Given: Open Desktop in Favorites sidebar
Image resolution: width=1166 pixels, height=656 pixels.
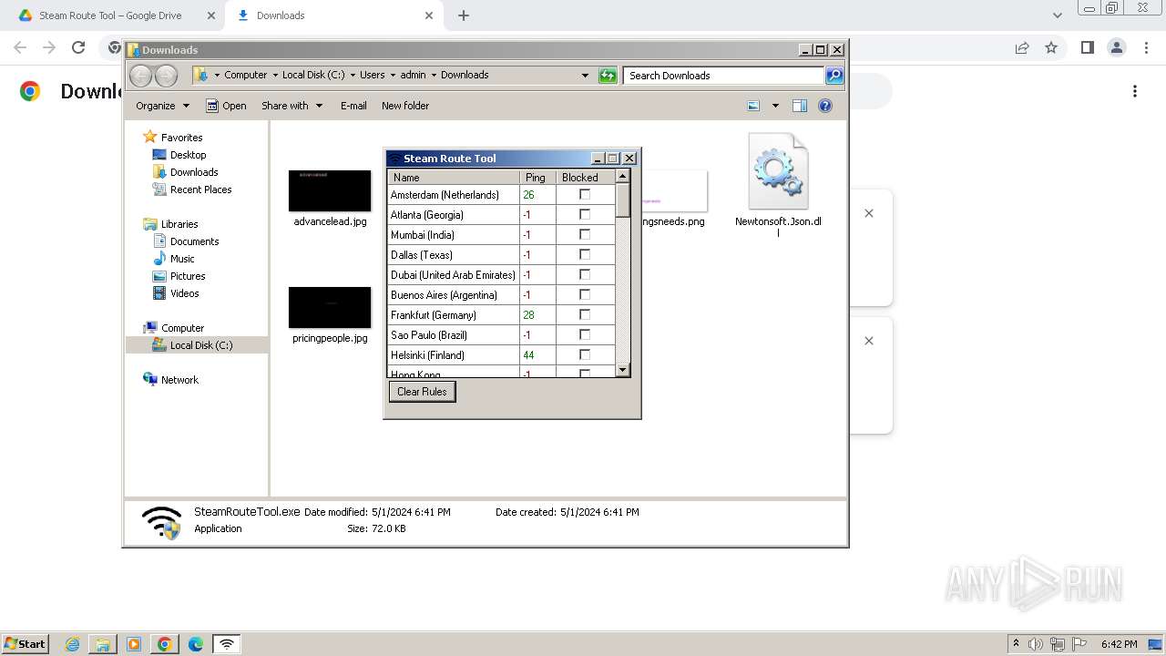Looking at the screenshot, I should point(188,155).
